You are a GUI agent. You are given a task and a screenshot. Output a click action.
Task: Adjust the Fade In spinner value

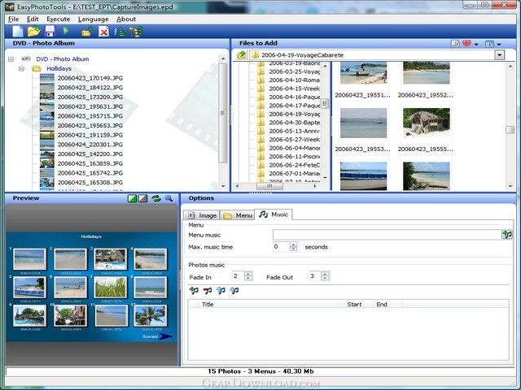(247, 276)
